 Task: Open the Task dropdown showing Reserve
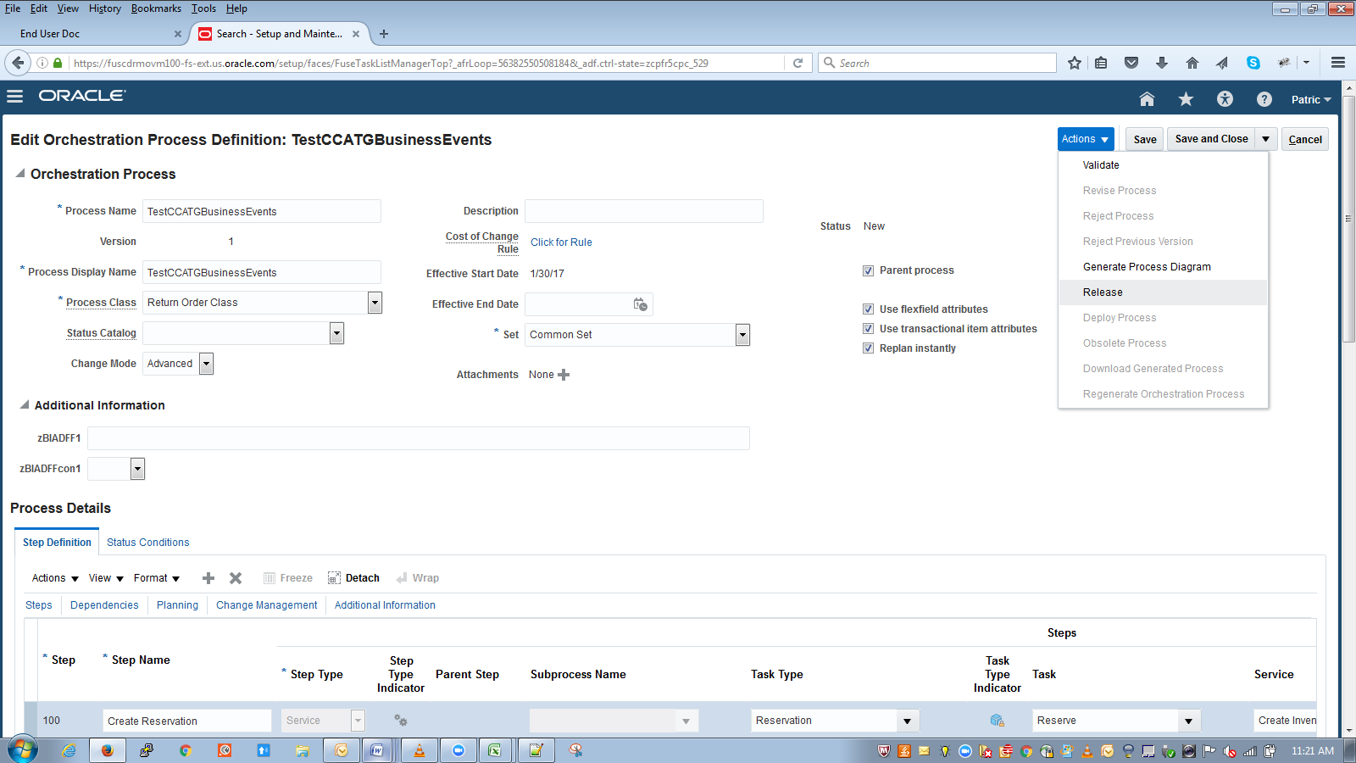point(1188,721)
